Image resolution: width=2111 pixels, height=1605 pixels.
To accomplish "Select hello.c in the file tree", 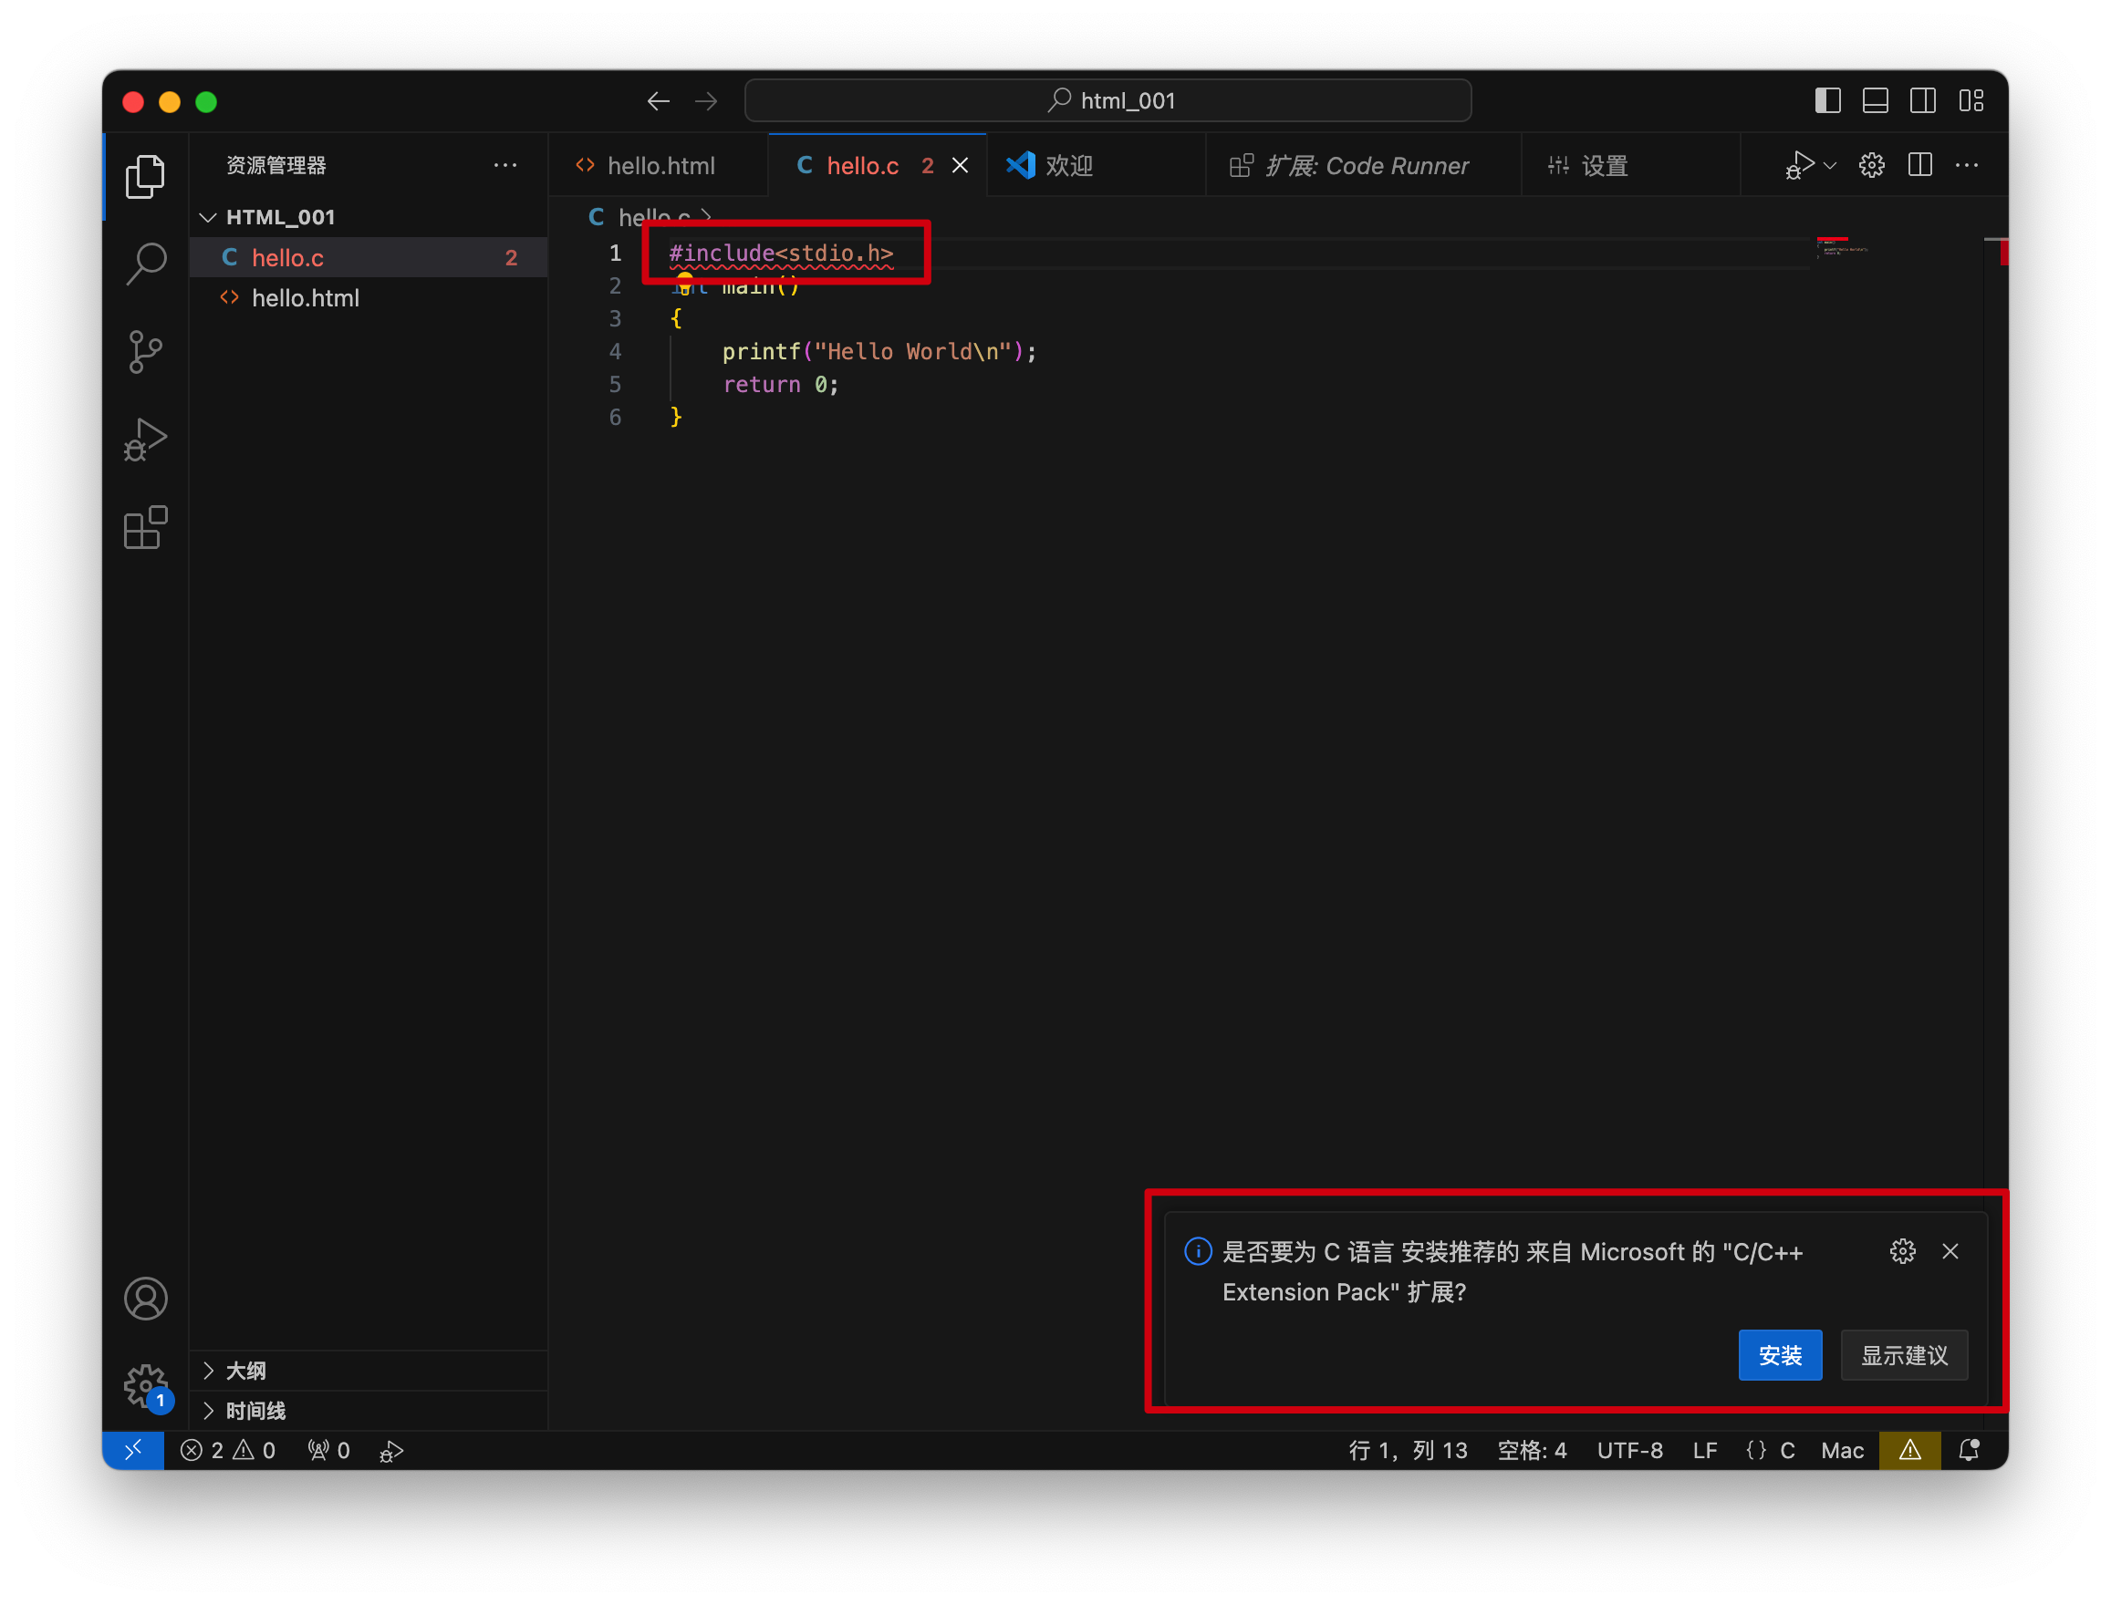I will point(368,258).
